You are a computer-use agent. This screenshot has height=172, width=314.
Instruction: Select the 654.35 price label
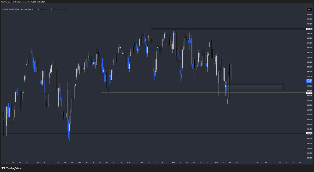(309, 133)
